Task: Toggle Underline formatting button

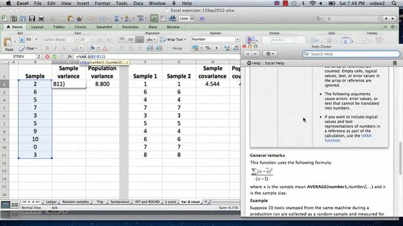Action: [64, 48]
